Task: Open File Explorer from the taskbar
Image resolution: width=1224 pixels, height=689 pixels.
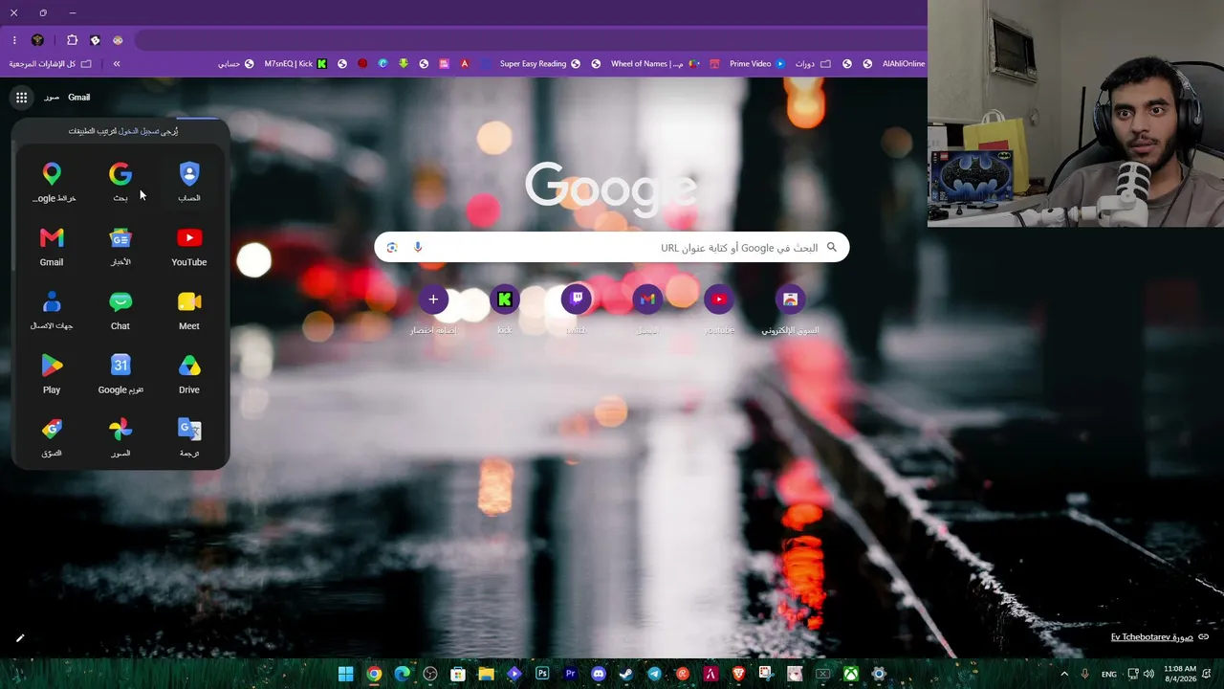Action: coord(487,674)
